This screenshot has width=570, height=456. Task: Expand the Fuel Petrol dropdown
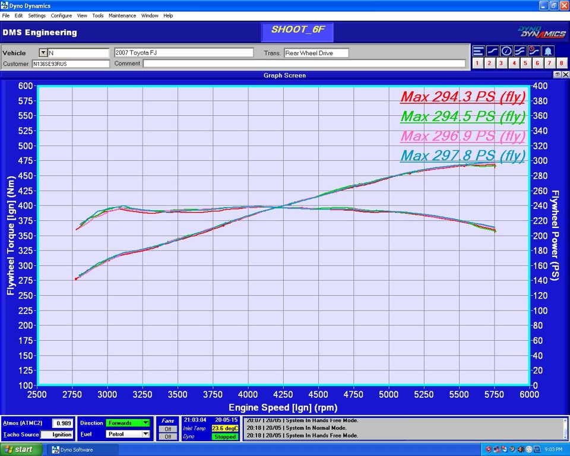145,434
